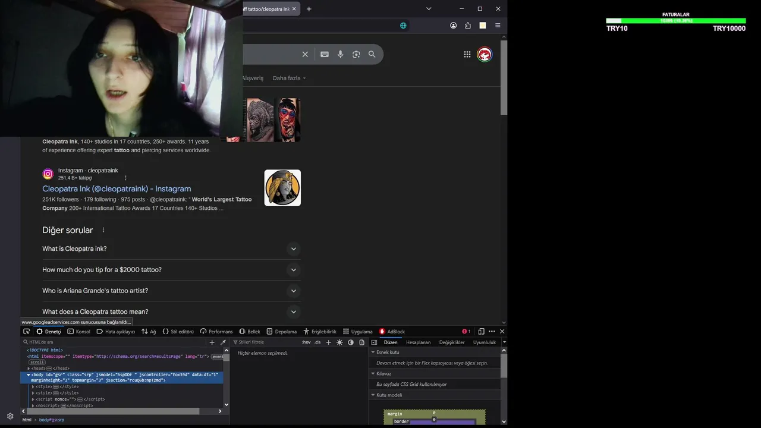Screen dimensions: 761x428
Task: Switch to Değişiklikler sidebar tab
Action: 452,342
